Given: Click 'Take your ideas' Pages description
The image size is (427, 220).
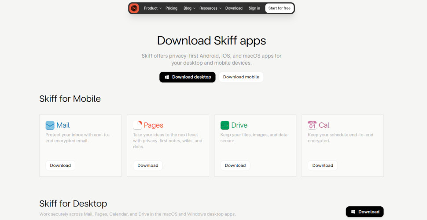Looking at the screenshot, I should 167,141.
